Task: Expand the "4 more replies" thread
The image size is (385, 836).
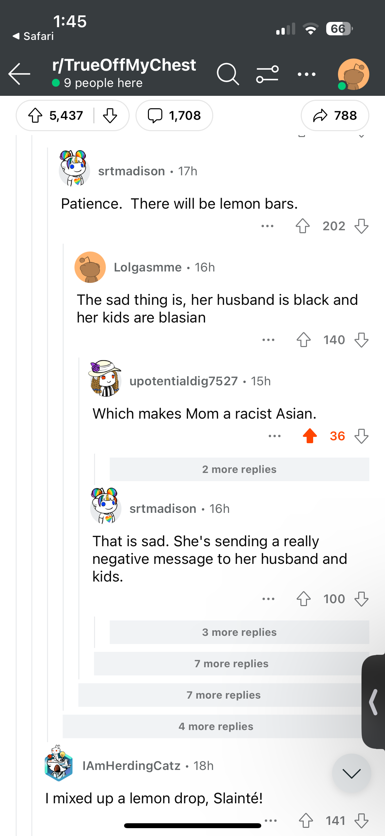Action: [x=216, y=726]
